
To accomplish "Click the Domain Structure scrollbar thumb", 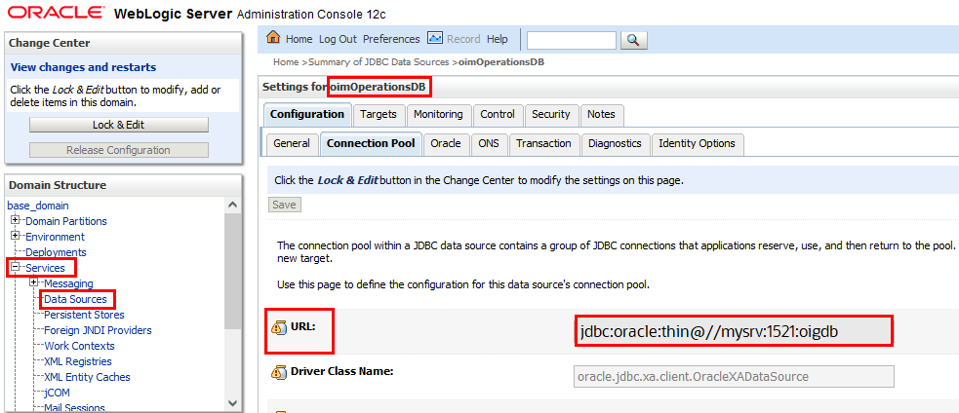I will [x=231, y=270].
